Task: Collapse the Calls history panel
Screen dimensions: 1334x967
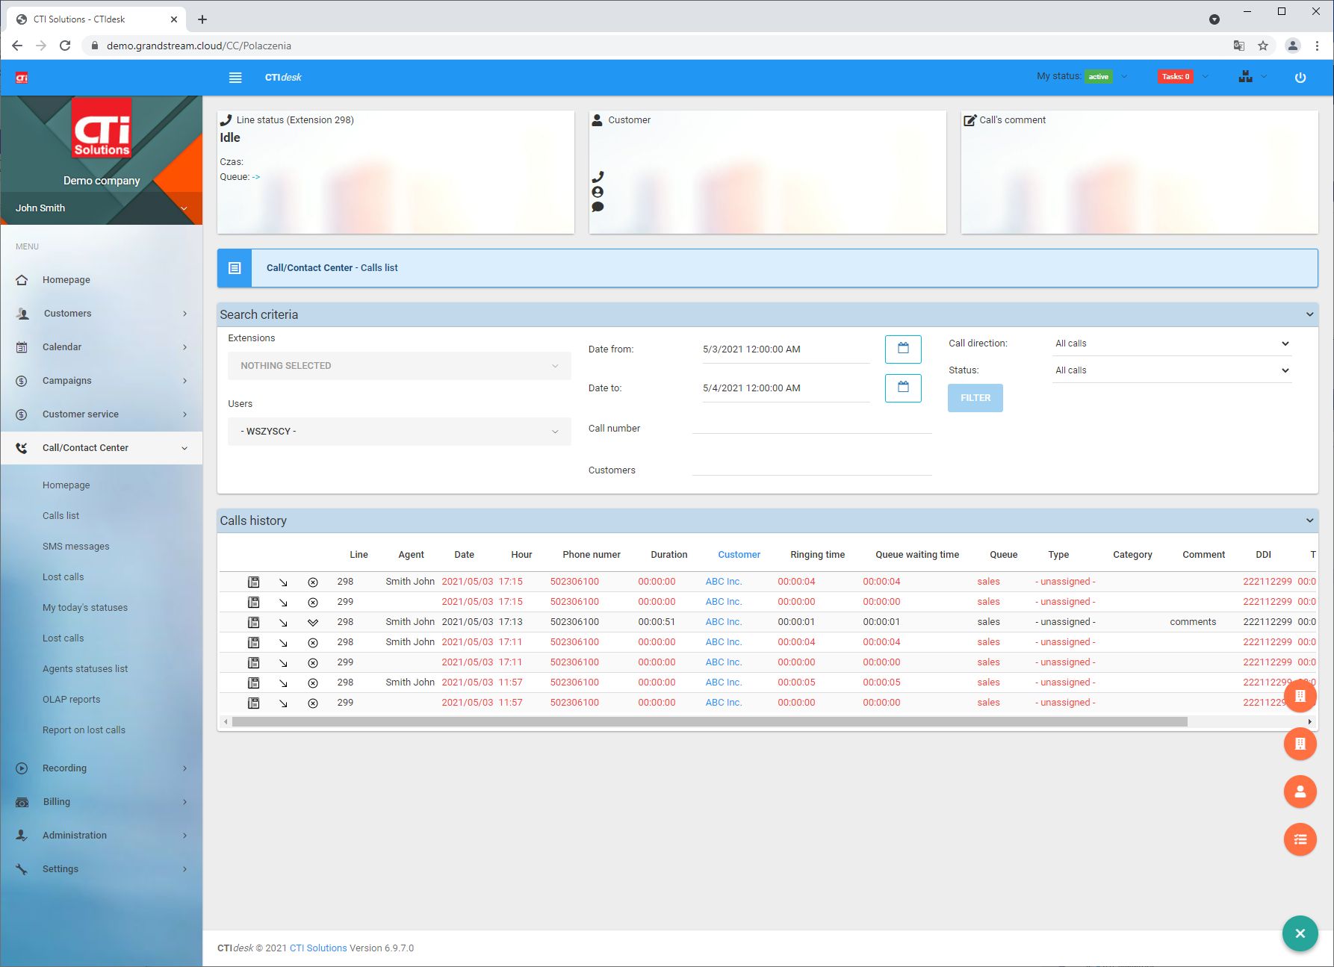Action: pos(1309,520)
